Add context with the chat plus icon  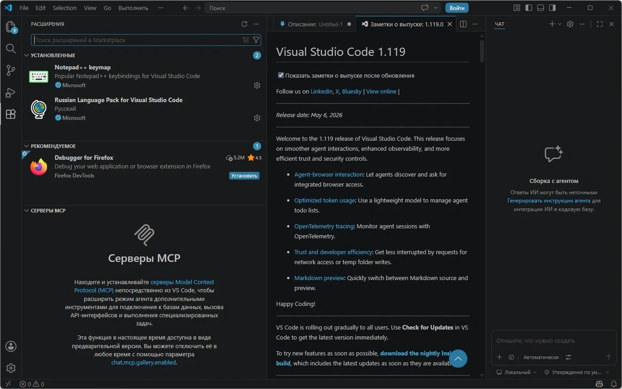500,357
